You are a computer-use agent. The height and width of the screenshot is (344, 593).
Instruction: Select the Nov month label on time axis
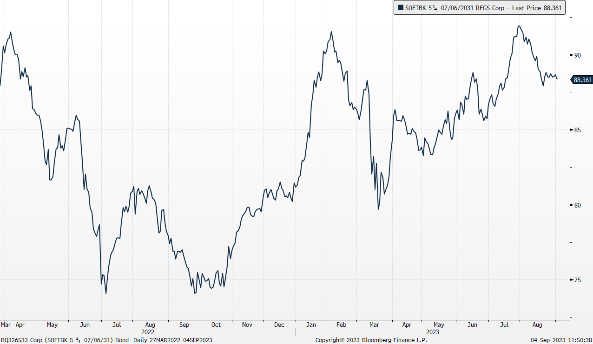pyautogui.click(x=248, y=325)
